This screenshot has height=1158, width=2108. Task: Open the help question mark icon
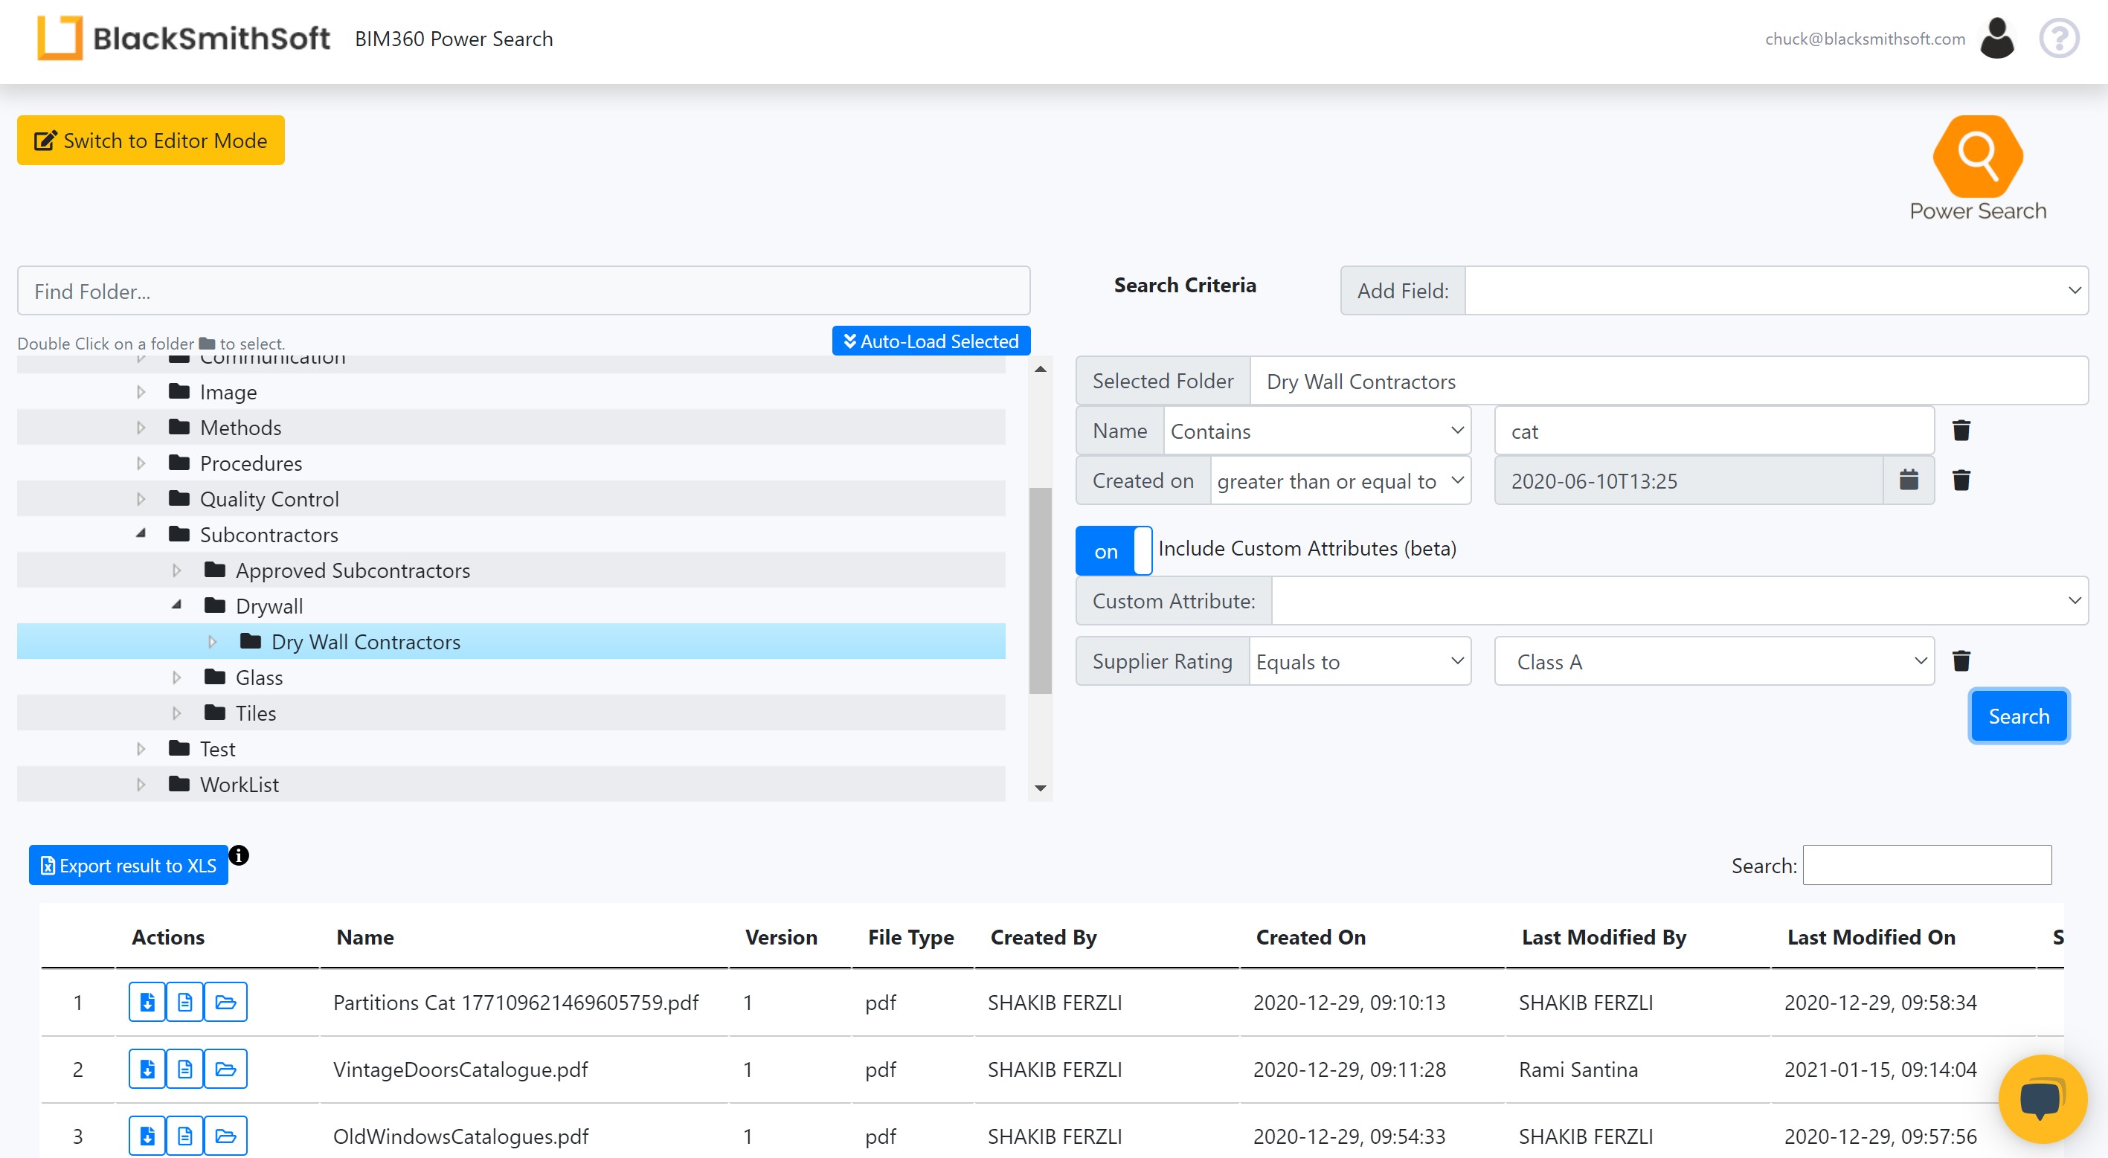[x=2058, y=39]
